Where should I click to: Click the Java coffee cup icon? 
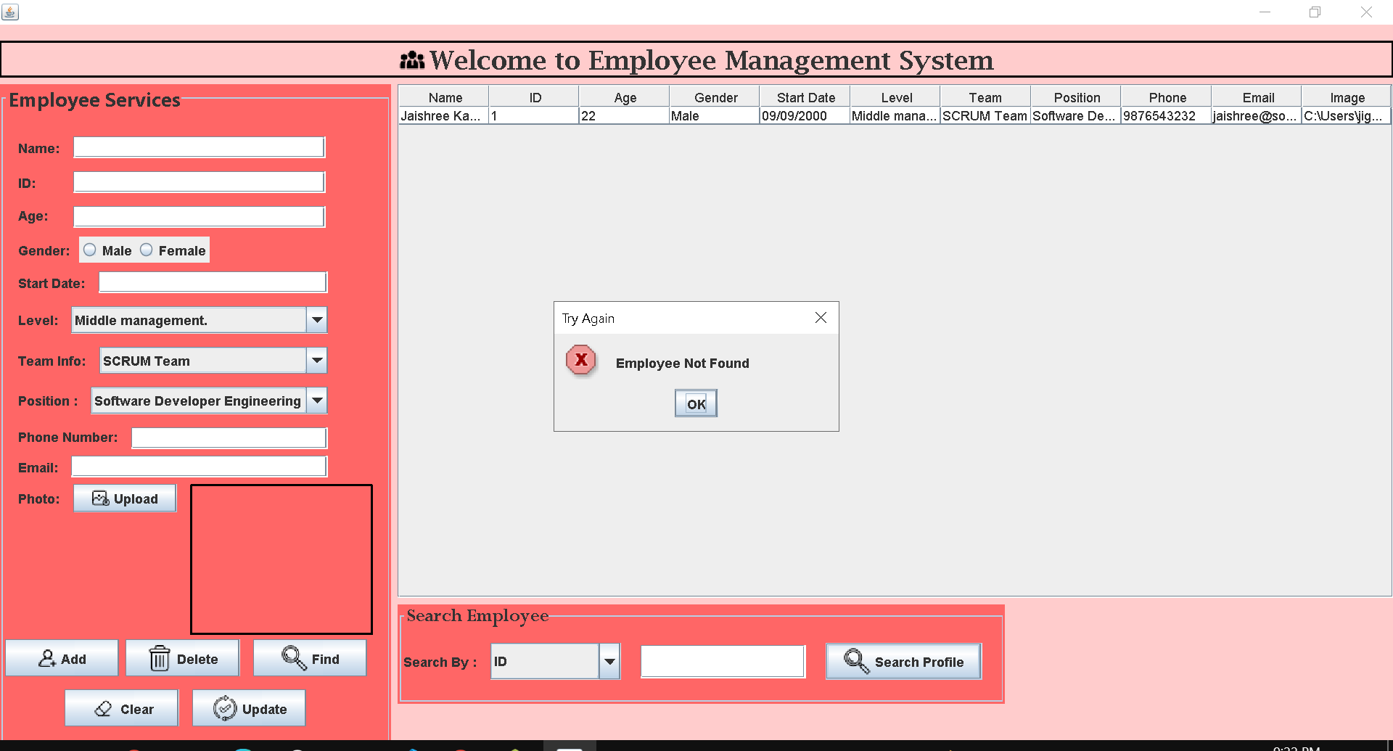(x=10, y=12)
